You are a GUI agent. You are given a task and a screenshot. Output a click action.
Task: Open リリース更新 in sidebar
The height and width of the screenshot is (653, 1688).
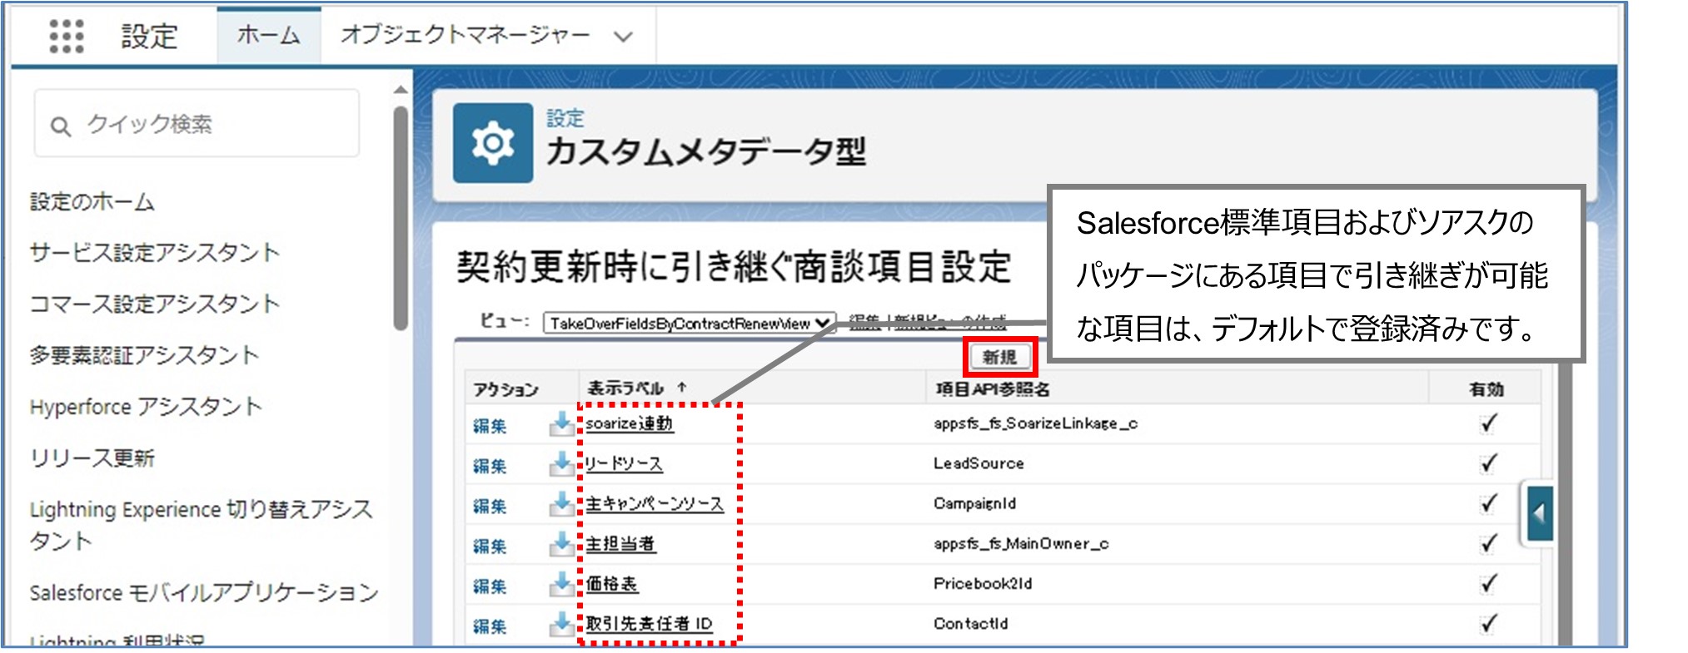[92, 458]
